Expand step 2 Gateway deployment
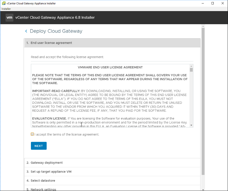Image resolution: width=228 pixels, height=191 pixels. click(x=112, y=163)
